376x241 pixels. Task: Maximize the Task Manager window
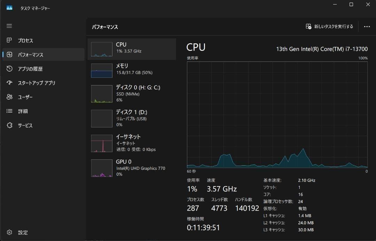(x=351, y=5)
